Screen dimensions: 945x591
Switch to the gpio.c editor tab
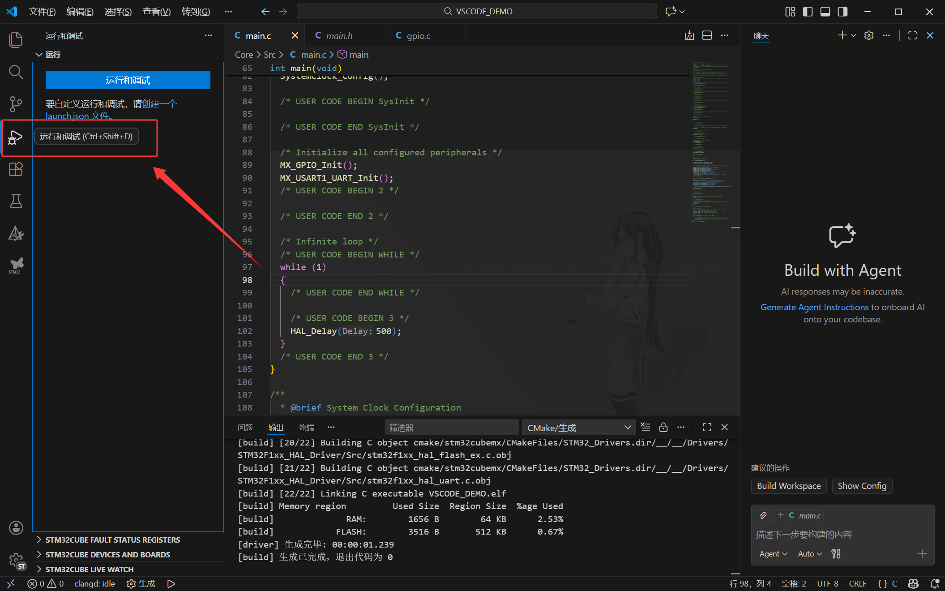pyautogui.click(x=418, y=36)
